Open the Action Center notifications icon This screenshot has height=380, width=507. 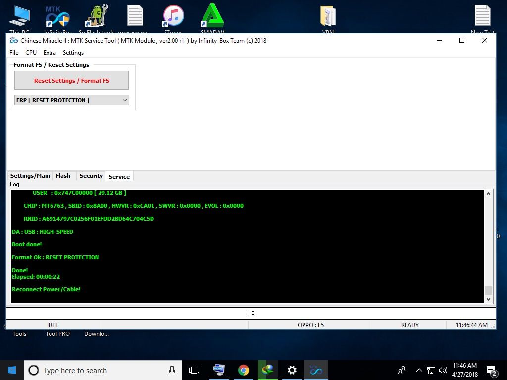pos(492,370)
